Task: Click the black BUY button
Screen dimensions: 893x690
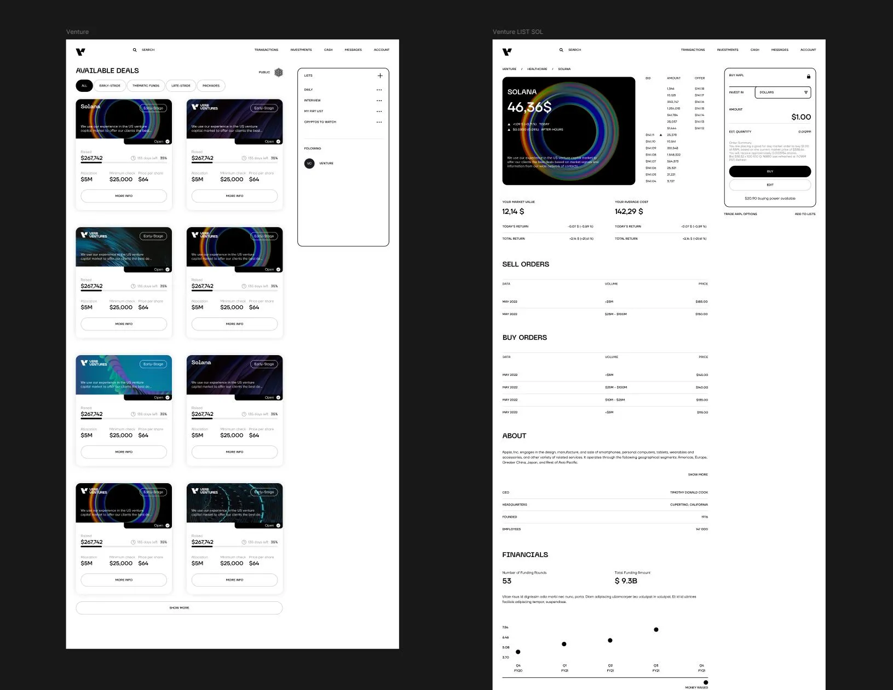Action: click(770, 171)
